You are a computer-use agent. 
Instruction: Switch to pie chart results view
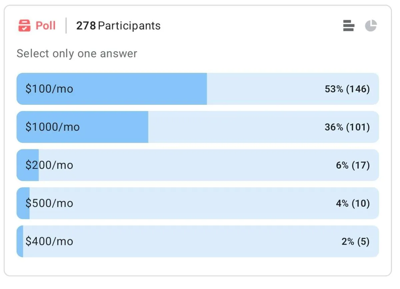[371, 26]
